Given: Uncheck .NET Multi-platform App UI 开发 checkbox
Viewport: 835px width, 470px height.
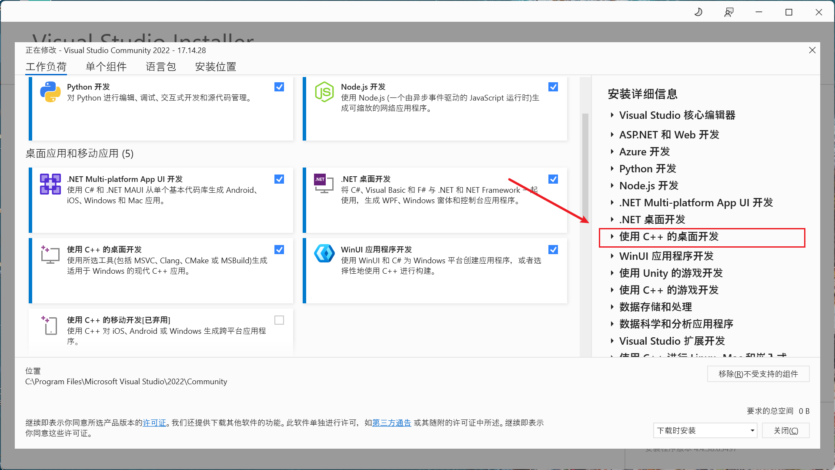Looking at the screenshot, I should tap(279, 179).
